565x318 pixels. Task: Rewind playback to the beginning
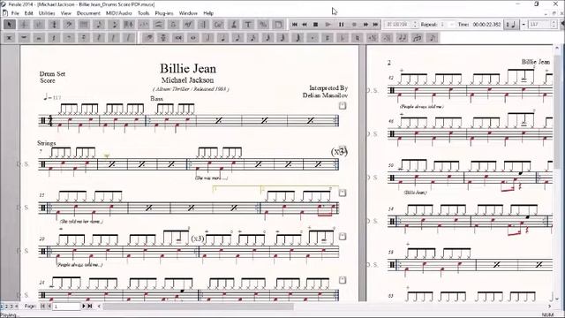[295, 25]
